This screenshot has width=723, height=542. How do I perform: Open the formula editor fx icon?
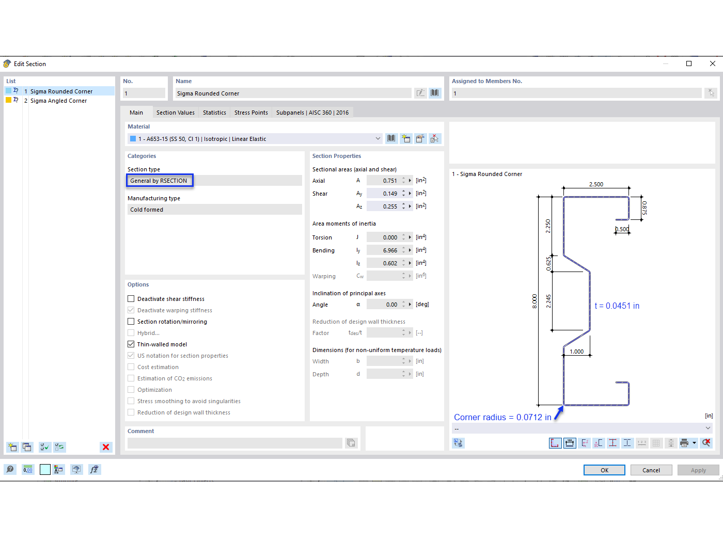[95, 469]
